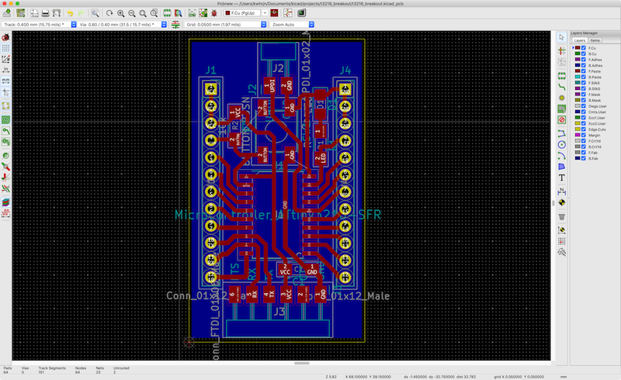Click the Track Segments count in status bar
The image size is (621, 380).
[x=41, y=372]
